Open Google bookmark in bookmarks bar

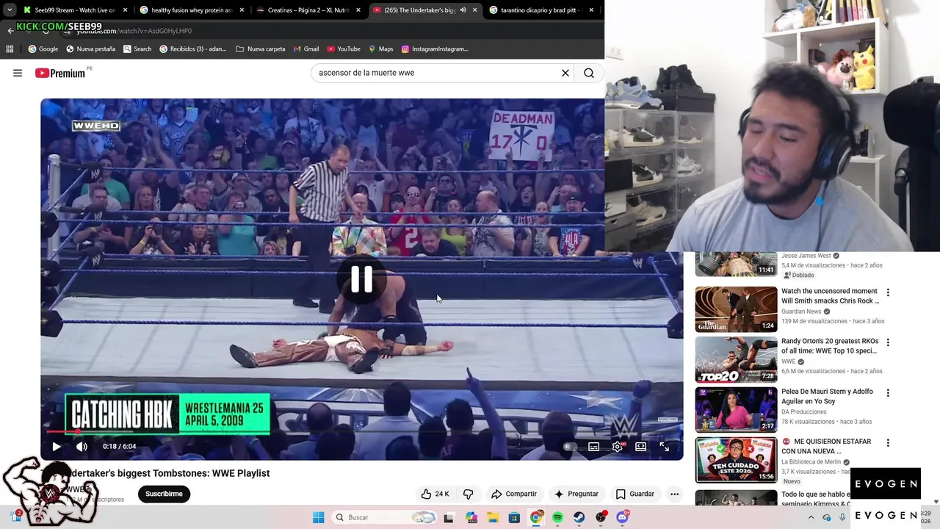pos(43,49)
